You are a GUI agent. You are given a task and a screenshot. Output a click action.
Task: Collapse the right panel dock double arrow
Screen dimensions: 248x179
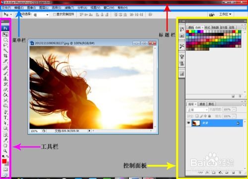(x=245, y=21)
